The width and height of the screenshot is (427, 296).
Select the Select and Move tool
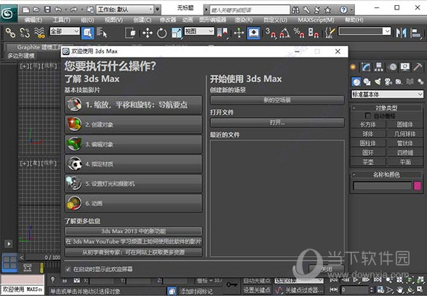148,33
